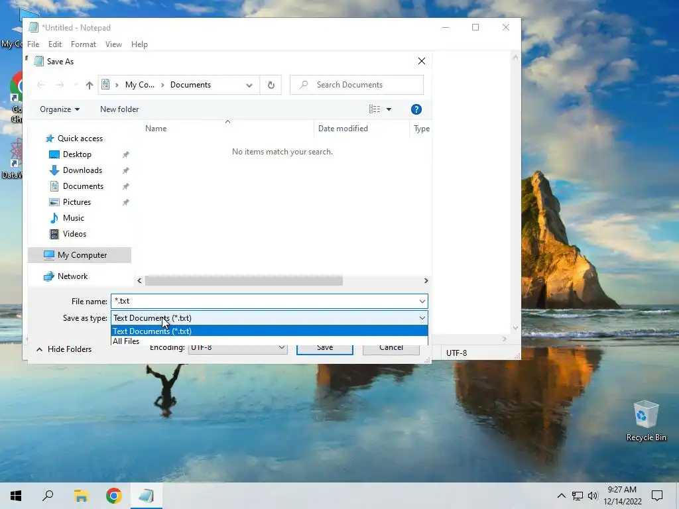
Task: Open the Notepad File menu
Action: coord(33,44)
